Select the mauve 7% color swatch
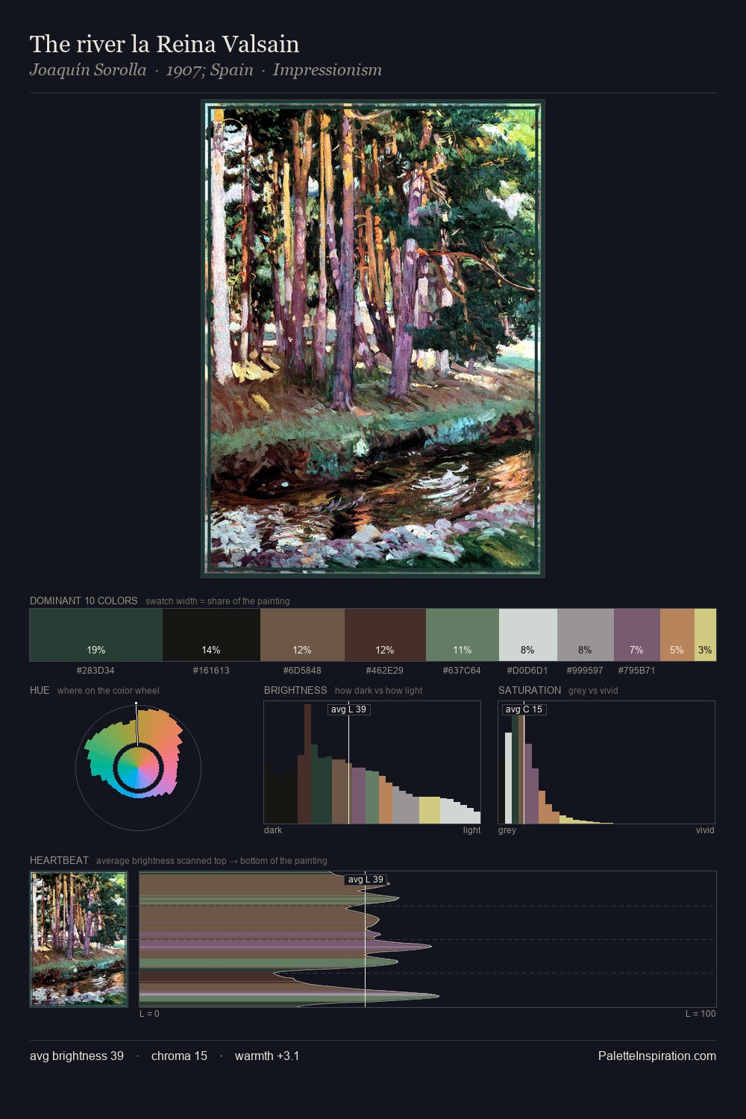The width and height of the screenshot is (746, 1119). coord(637,635)
